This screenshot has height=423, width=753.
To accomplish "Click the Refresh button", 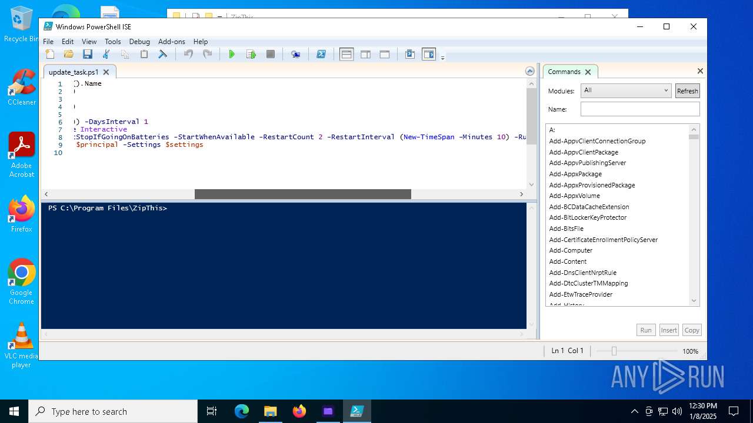I will 687,91.
